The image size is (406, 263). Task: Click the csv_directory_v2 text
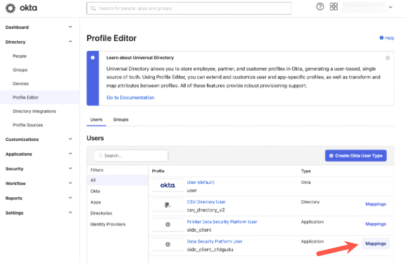tap(206, 210)
